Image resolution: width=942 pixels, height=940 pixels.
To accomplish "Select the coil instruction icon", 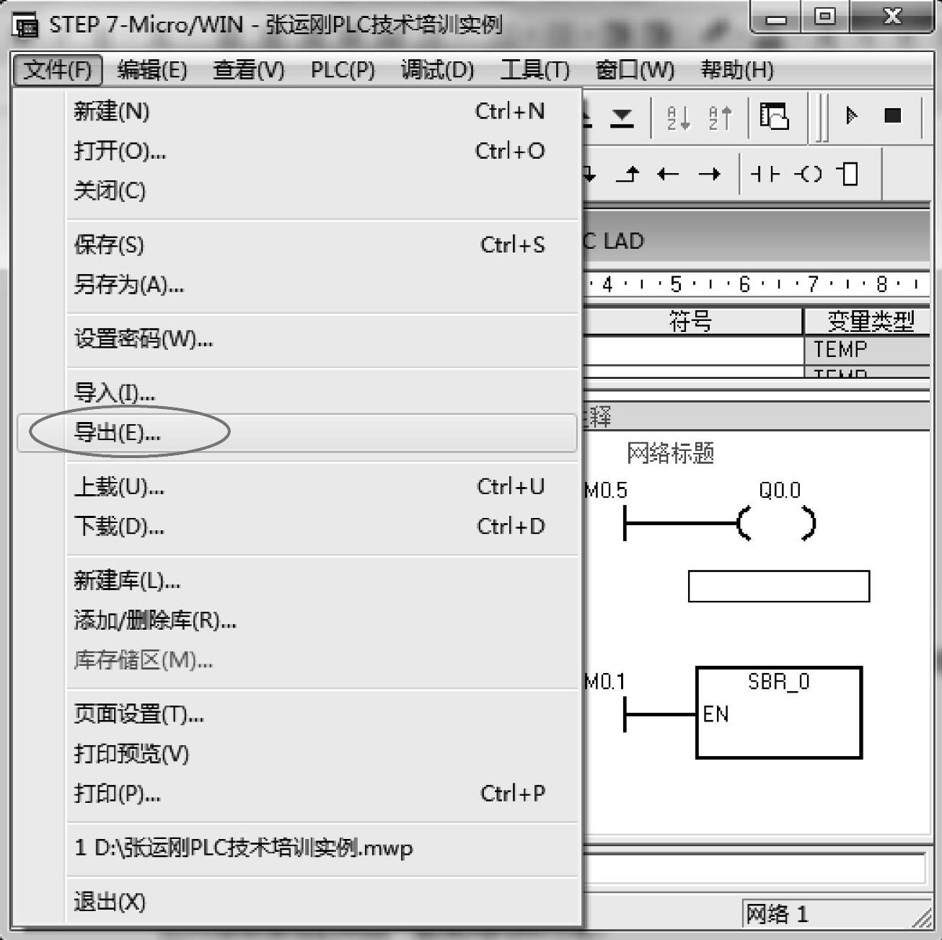I will (x=808, y=174).
